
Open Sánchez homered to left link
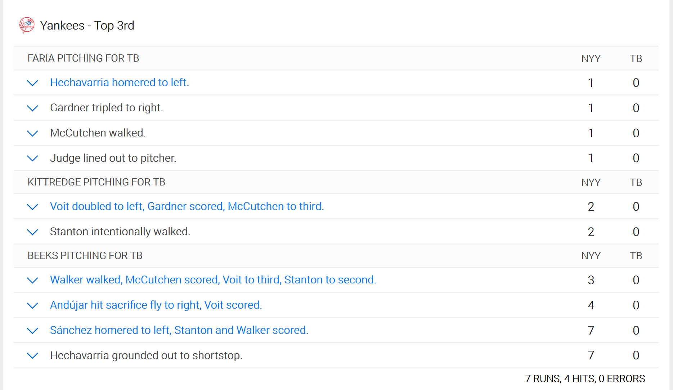tap(179, 330)
